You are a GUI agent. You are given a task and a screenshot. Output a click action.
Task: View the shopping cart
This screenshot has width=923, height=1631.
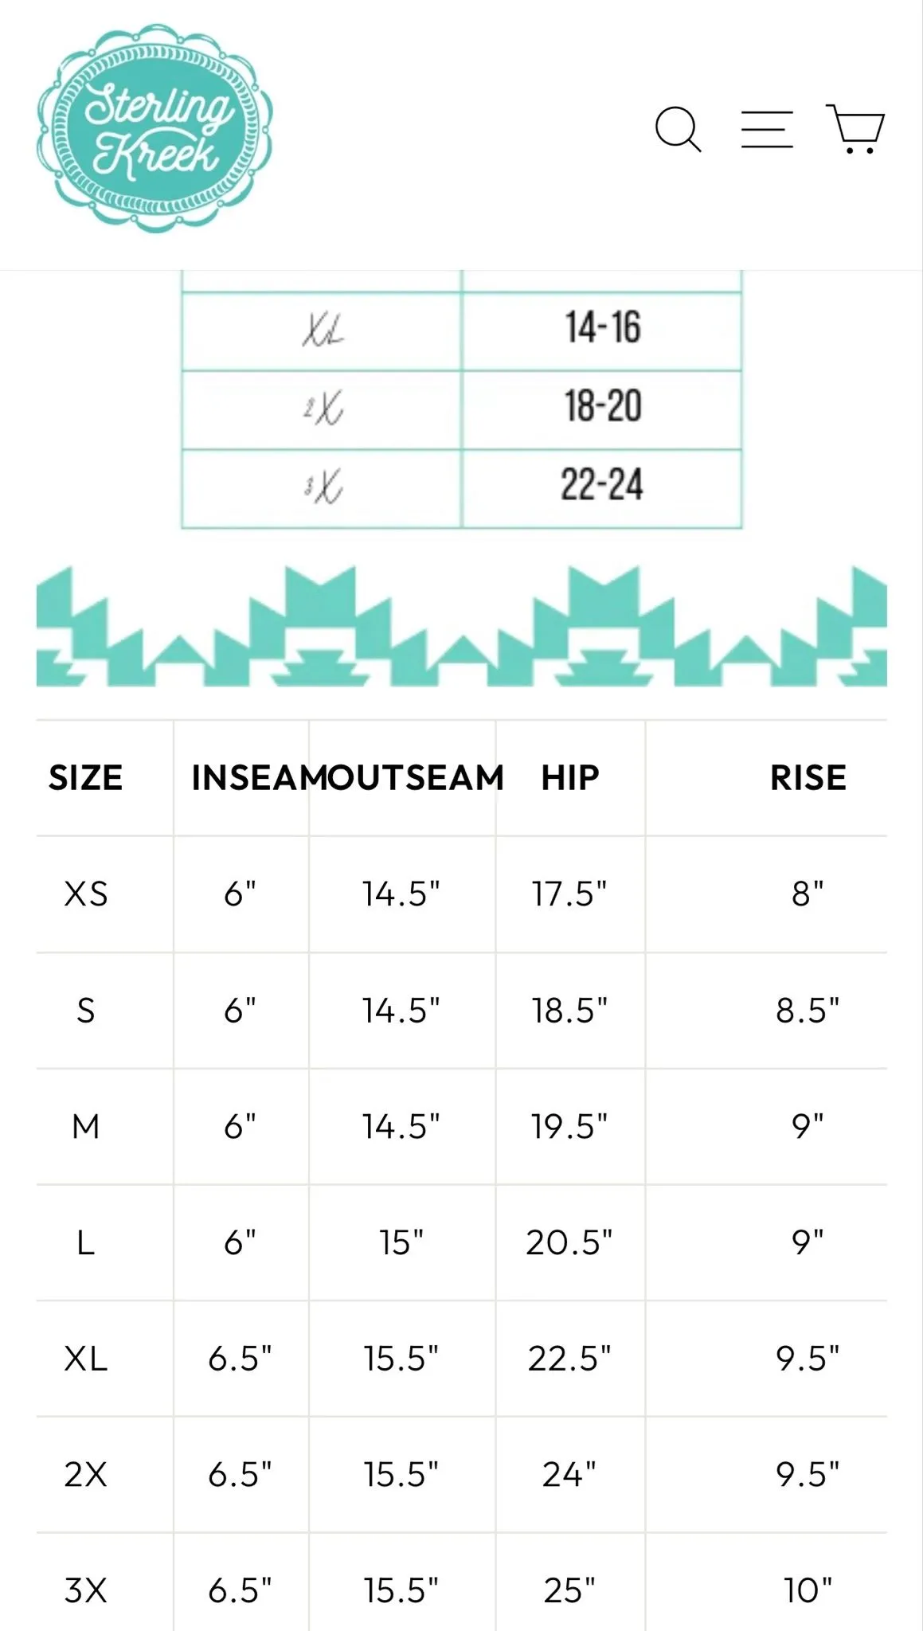click(855, 129)
